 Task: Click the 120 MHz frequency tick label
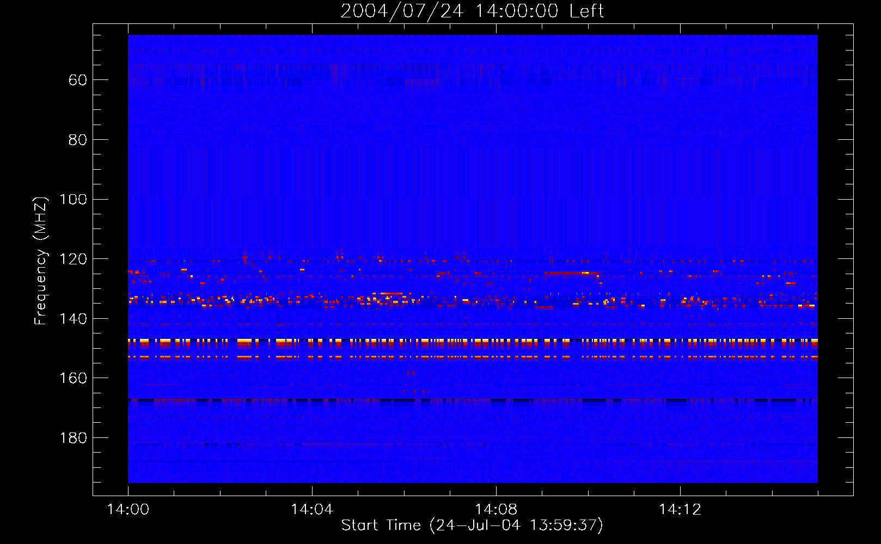[x=73, y=259]
